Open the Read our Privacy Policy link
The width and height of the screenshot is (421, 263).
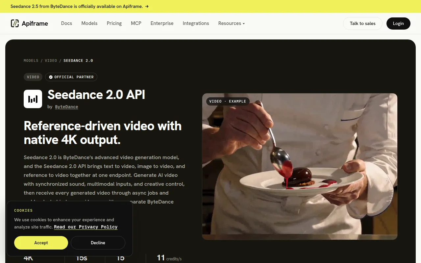(x=86, y=227)
